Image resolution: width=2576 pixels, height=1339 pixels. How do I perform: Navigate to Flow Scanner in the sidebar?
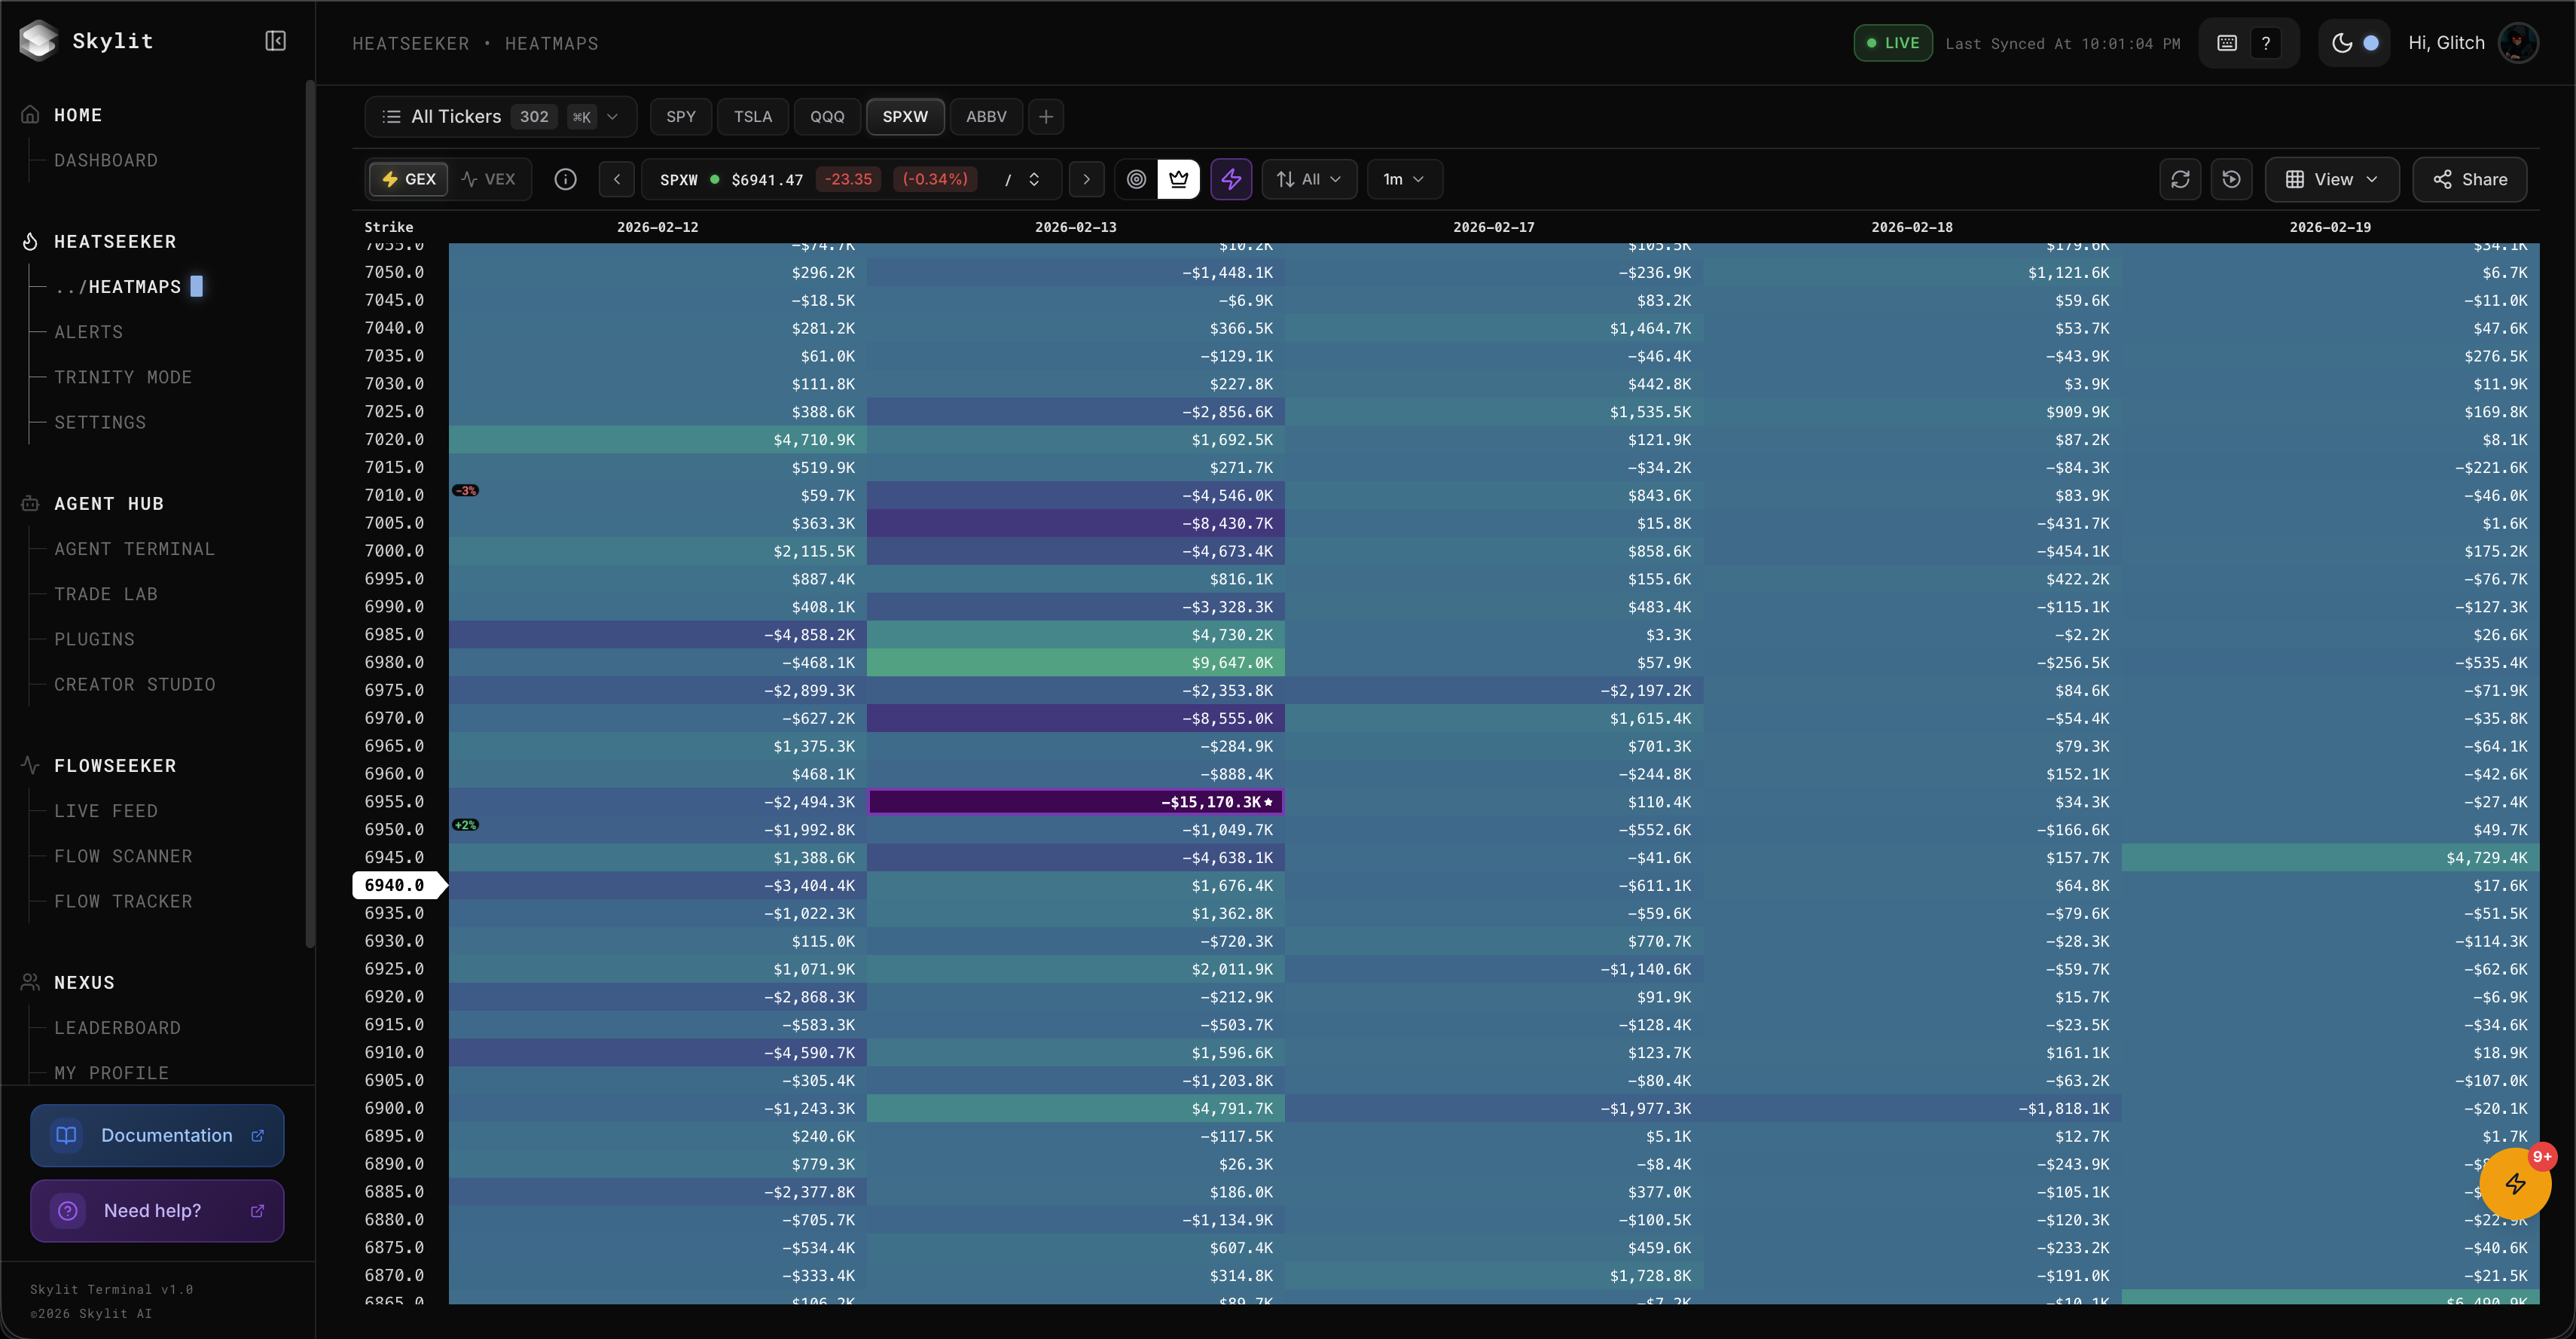[123, 856]
